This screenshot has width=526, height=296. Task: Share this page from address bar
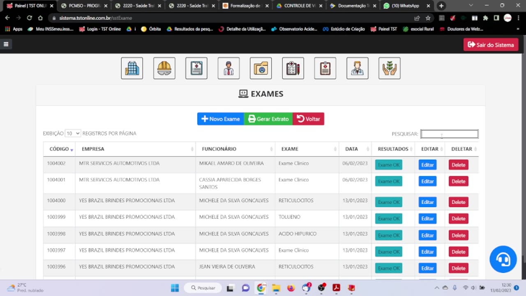click(x=417, y=18)
